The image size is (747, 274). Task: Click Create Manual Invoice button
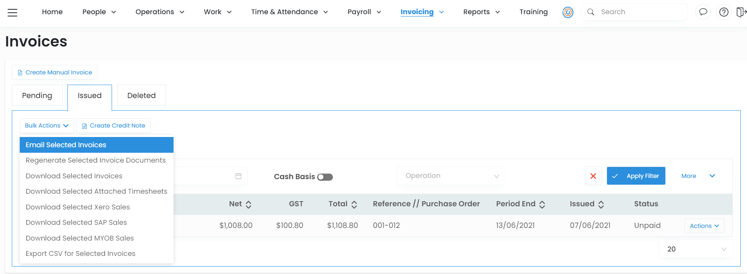(x=54, y=72)
